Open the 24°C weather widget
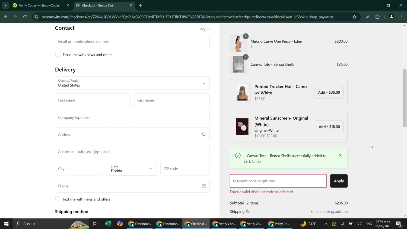This screenshot has width=407, height=229. (309, 224)
